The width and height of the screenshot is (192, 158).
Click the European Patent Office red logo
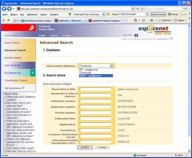(x=19, y=27)
